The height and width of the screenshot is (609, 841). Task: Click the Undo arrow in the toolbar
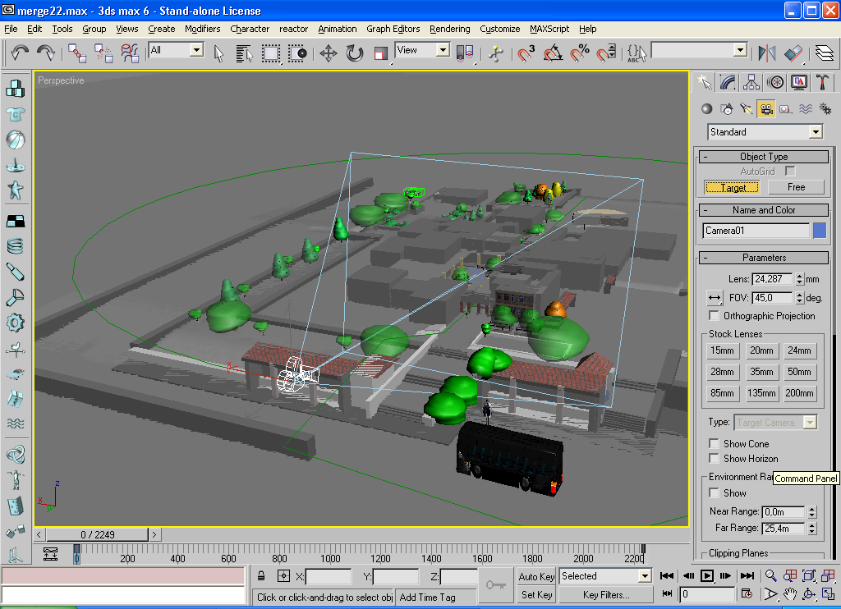pos(20,53)
